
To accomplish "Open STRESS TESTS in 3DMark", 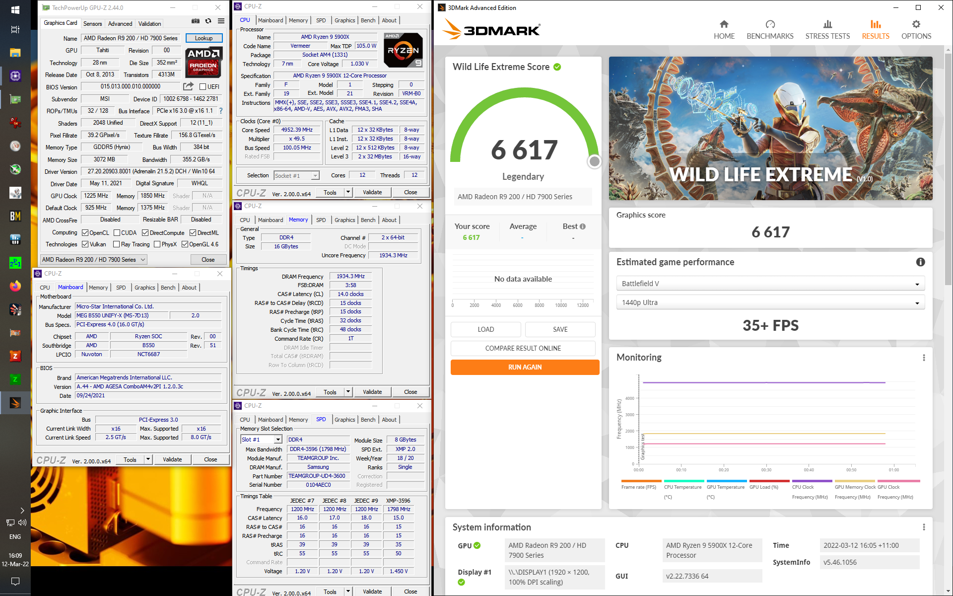I will pos(827,30).
